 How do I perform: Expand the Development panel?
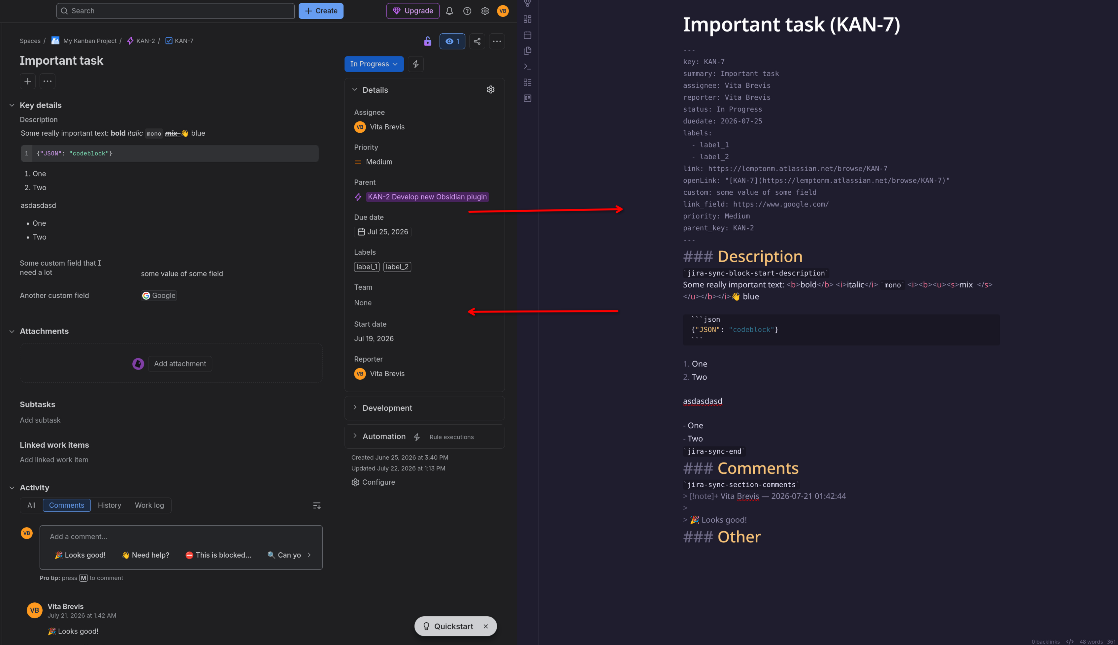(355, 407)
